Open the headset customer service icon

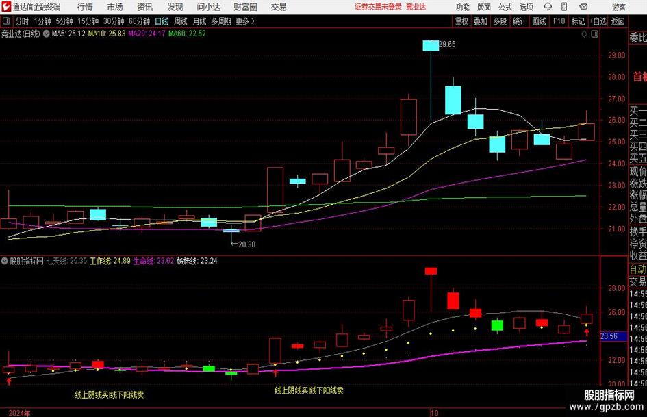coord(548,7)
